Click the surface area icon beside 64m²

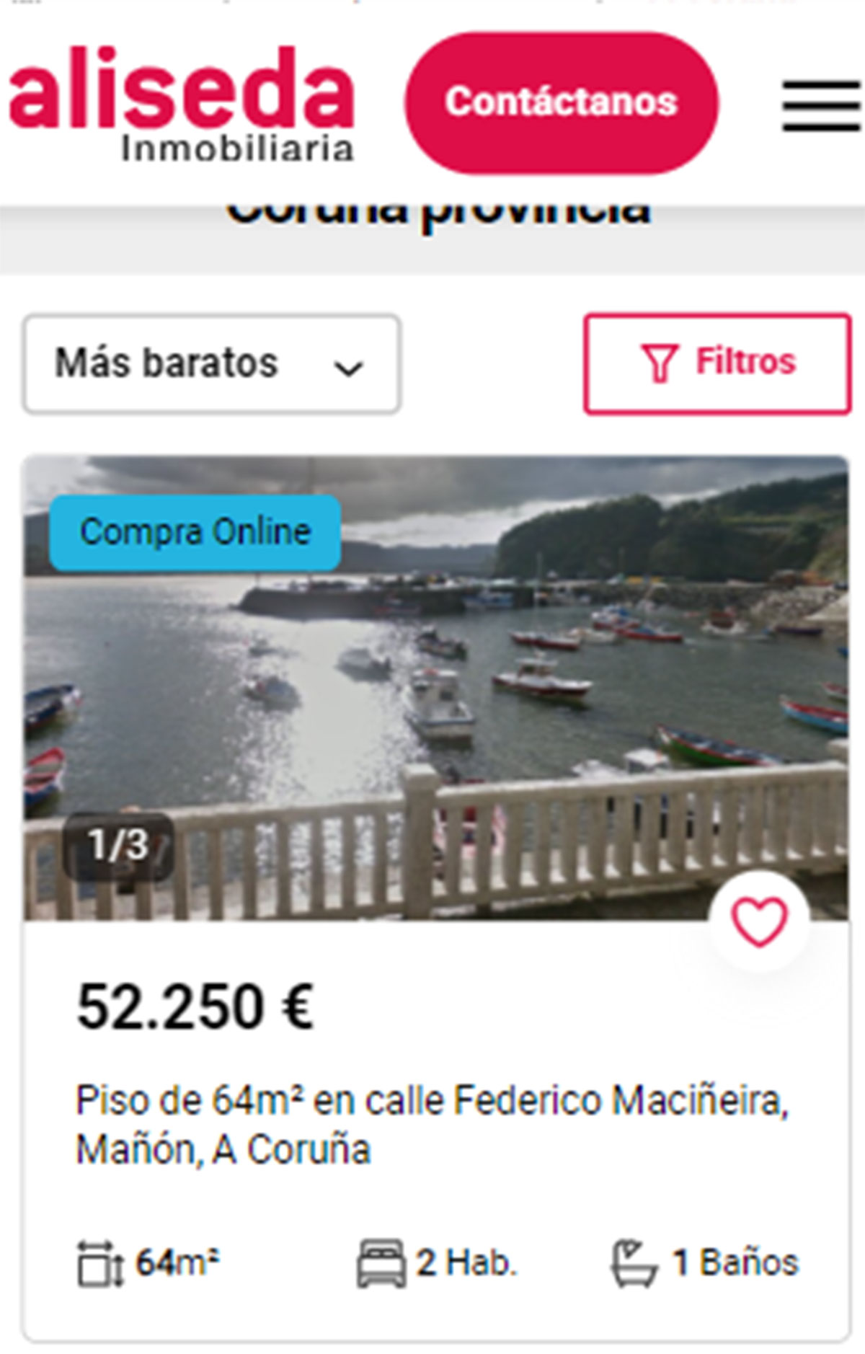pyautogui.click(x=101, y=1263)
